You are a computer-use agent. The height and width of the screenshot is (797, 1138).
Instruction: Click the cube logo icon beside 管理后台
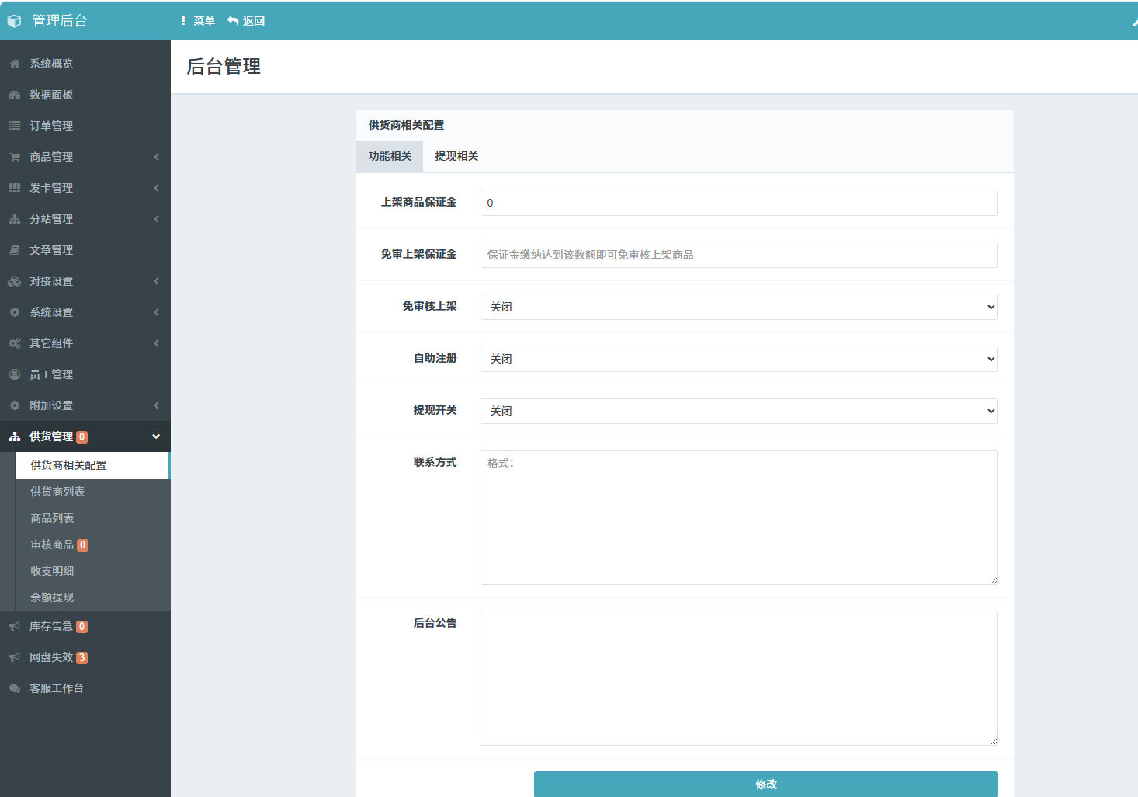[x=14, y=21]
